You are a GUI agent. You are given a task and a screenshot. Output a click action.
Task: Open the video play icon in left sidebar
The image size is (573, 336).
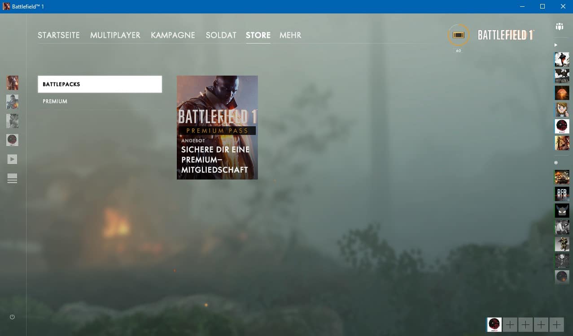coord(12,159)
